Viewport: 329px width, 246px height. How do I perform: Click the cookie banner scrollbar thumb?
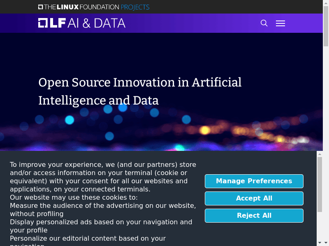click(320, 184)
